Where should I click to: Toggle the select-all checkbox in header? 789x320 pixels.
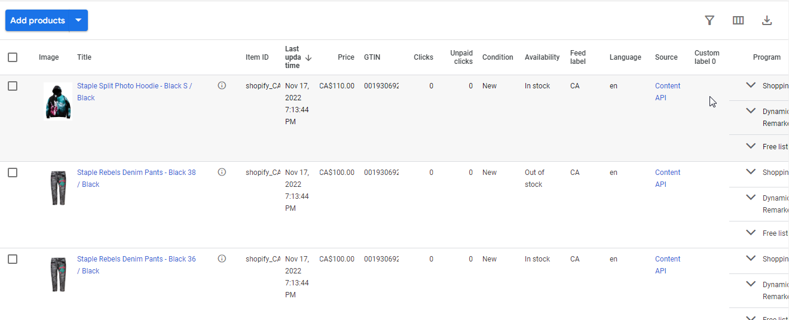(13, 57)
